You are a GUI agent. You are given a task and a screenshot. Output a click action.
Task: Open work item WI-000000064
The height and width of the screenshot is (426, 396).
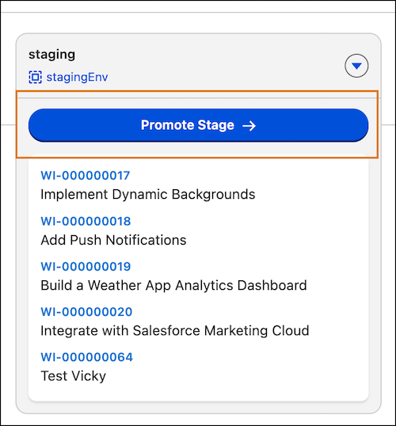[x=86, y=357]
